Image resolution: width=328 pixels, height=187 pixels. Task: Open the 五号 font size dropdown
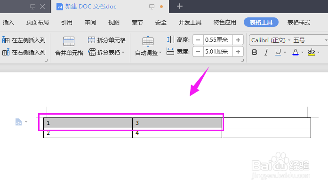[x=326, y=40]
